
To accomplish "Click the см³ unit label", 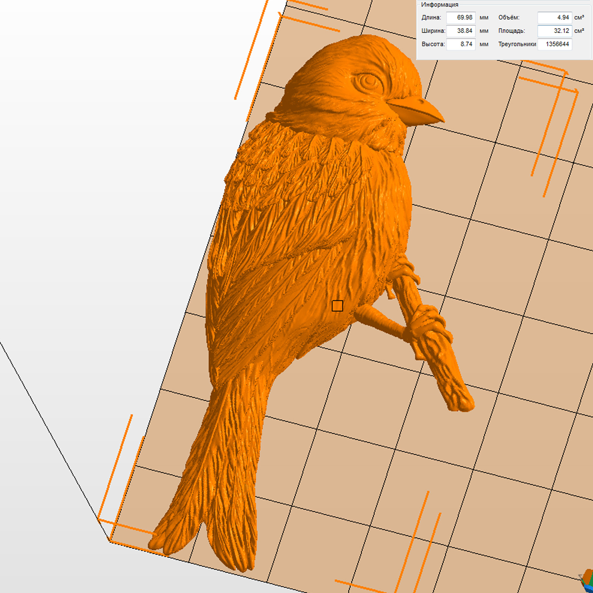I will tap(579, 17).
